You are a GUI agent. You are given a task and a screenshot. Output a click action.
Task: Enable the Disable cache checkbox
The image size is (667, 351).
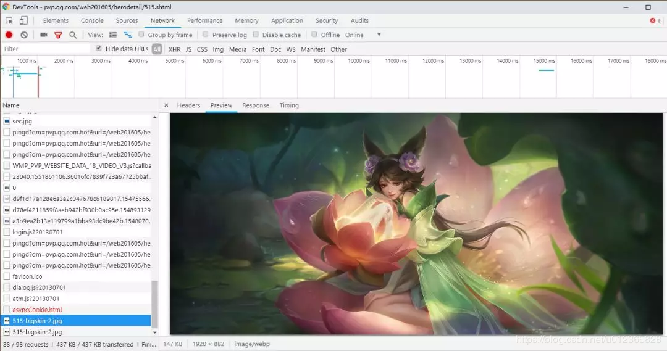pos(256,35)
